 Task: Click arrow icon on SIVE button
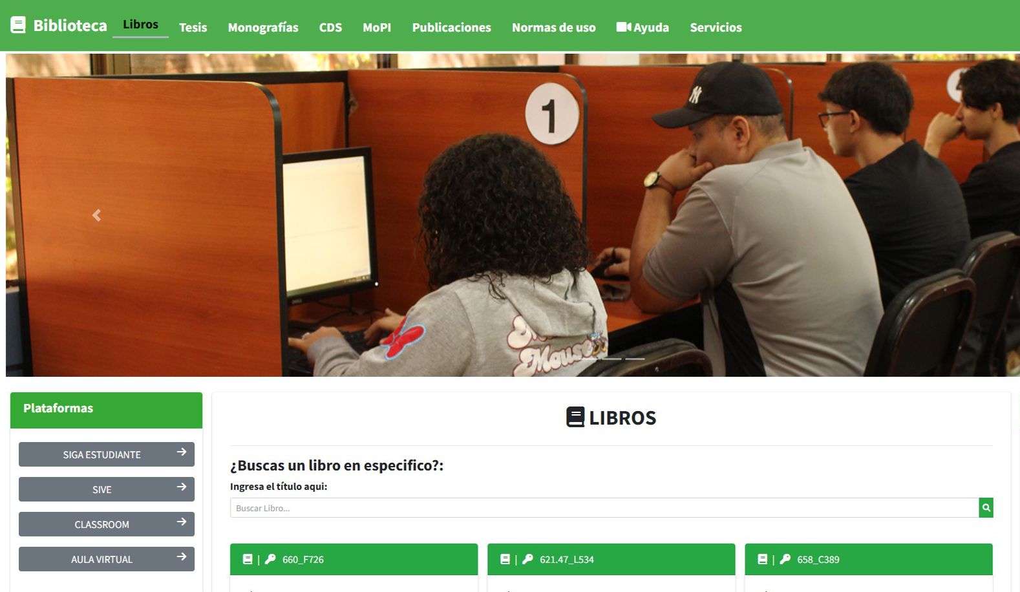pyautogui.click(x=182, y=487)
